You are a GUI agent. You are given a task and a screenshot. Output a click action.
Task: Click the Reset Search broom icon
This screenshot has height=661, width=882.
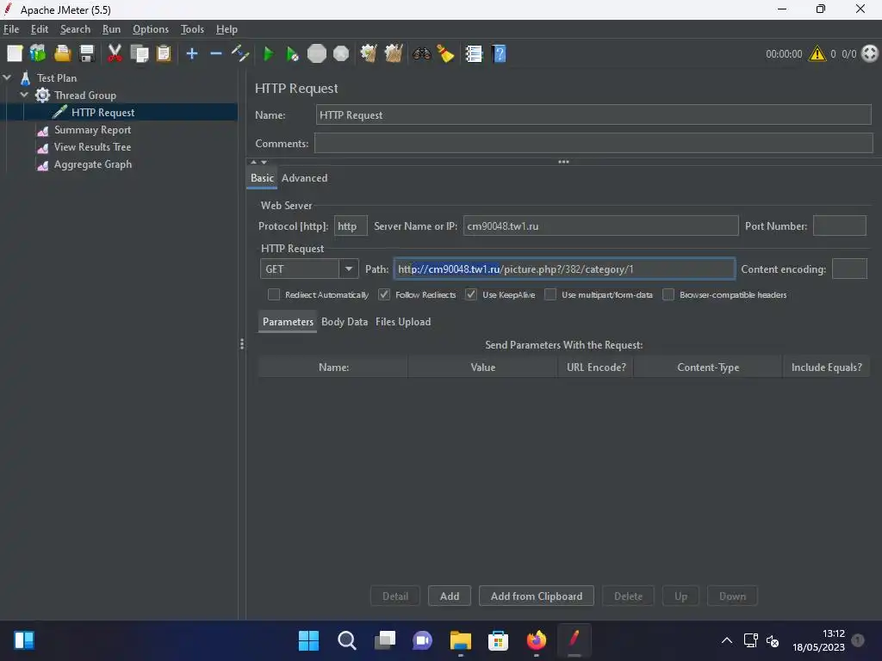(445, 54)
